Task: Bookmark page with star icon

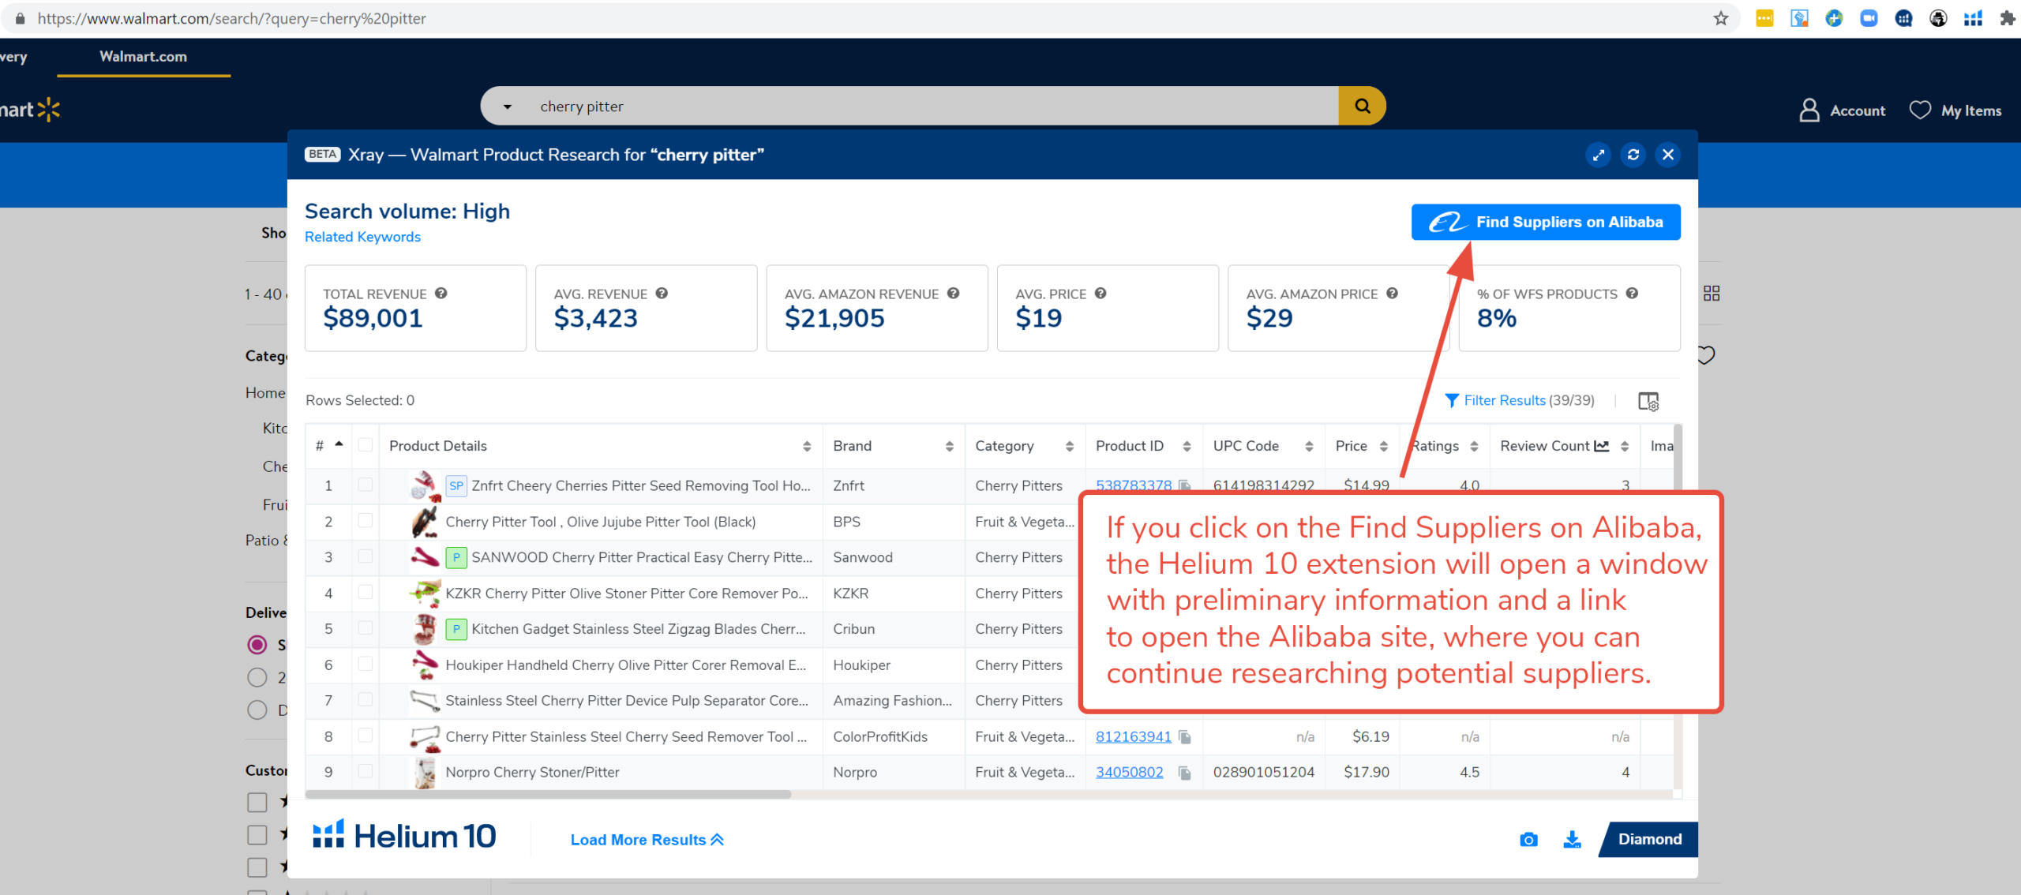Action: coord(1721,18)
